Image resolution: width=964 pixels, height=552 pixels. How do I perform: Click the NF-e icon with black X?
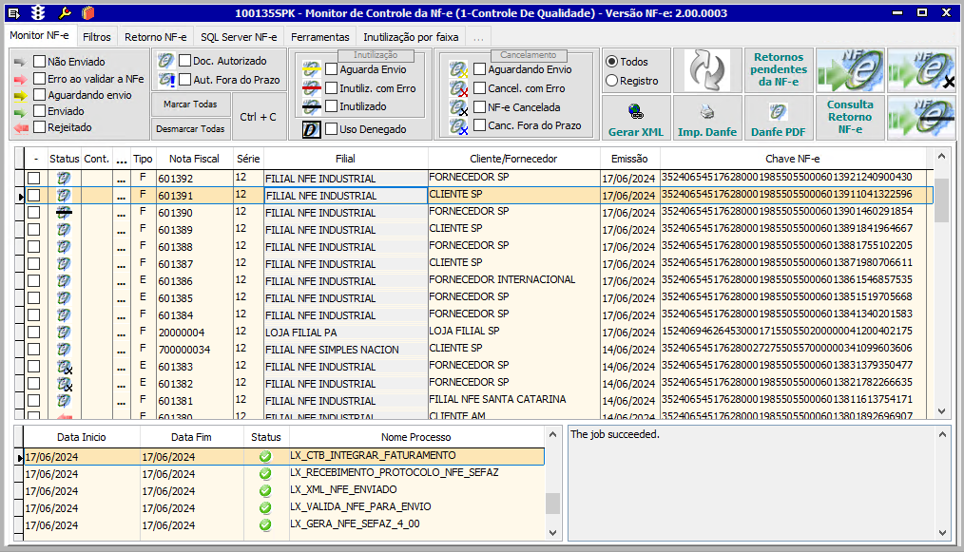[x=921, y=70]
